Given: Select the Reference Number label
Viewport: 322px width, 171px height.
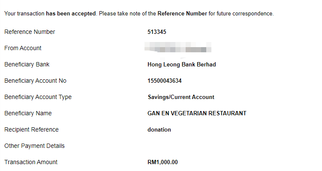Looking at the screenshot, I should (x=30, y=32).
